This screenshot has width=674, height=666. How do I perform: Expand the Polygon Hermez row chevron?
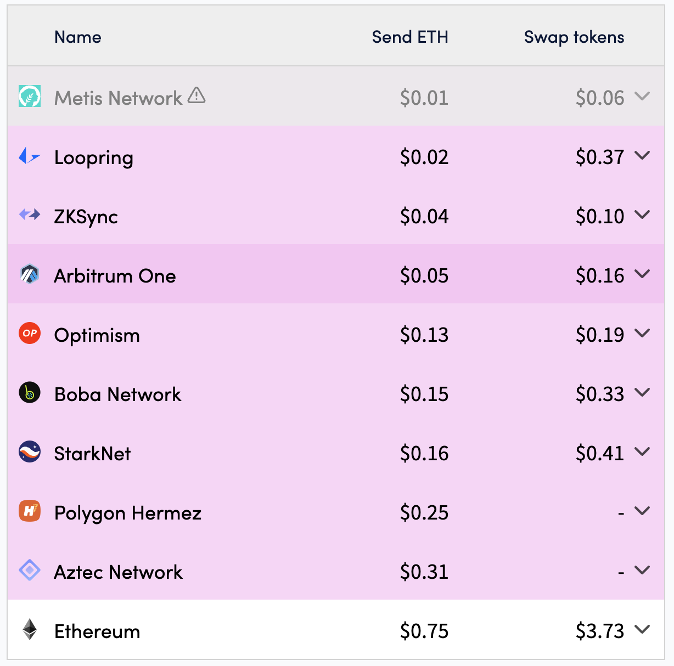pos(642,511)
